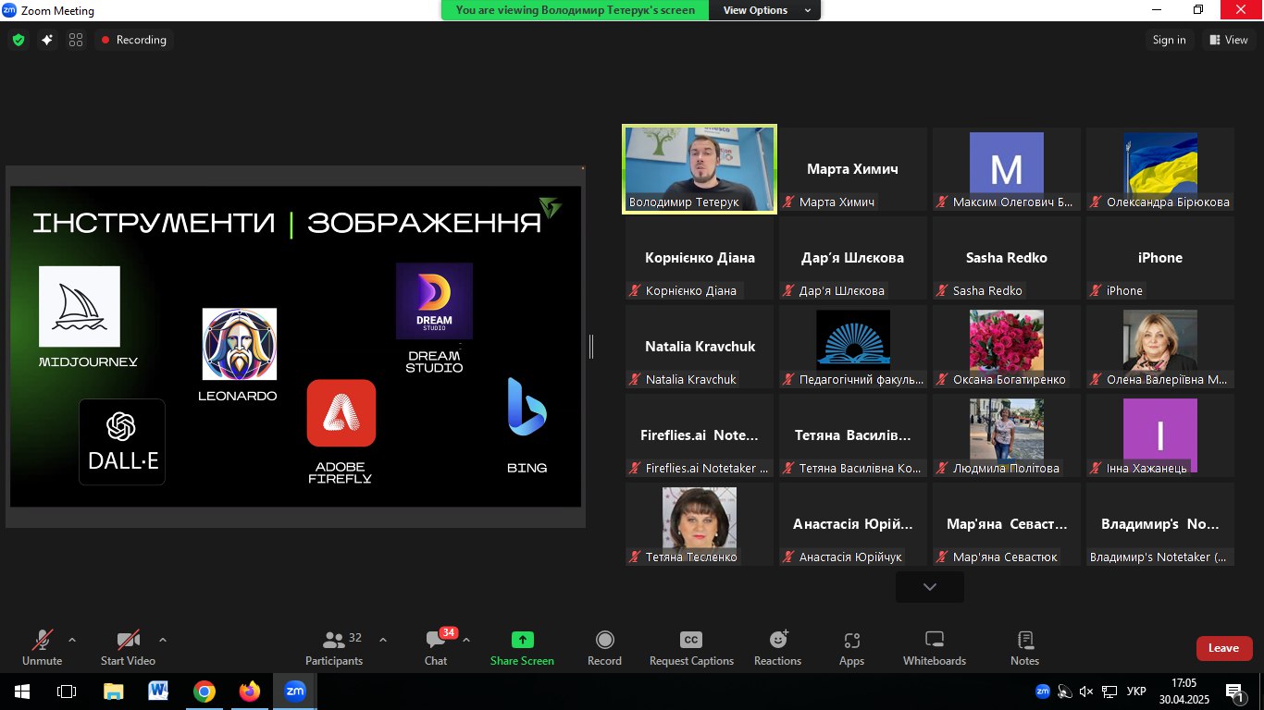The image size is (1264, 710).
Task: Start the video camera
Action: 128,647
